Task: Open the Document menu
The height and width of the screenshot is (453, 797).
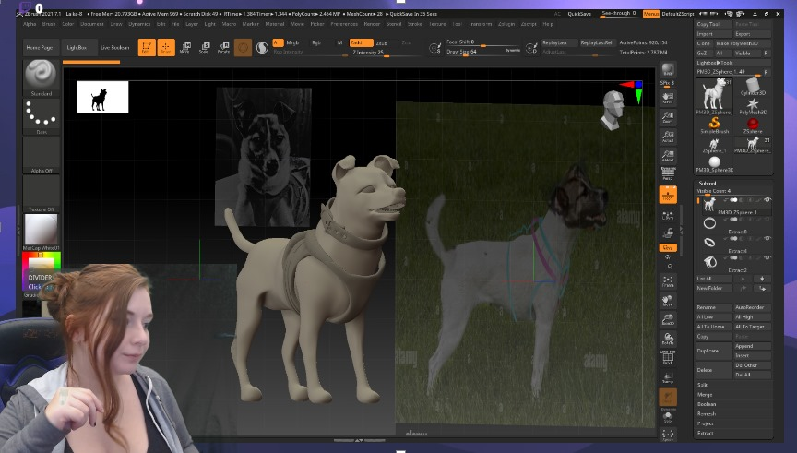Action: tap(92, 24)
